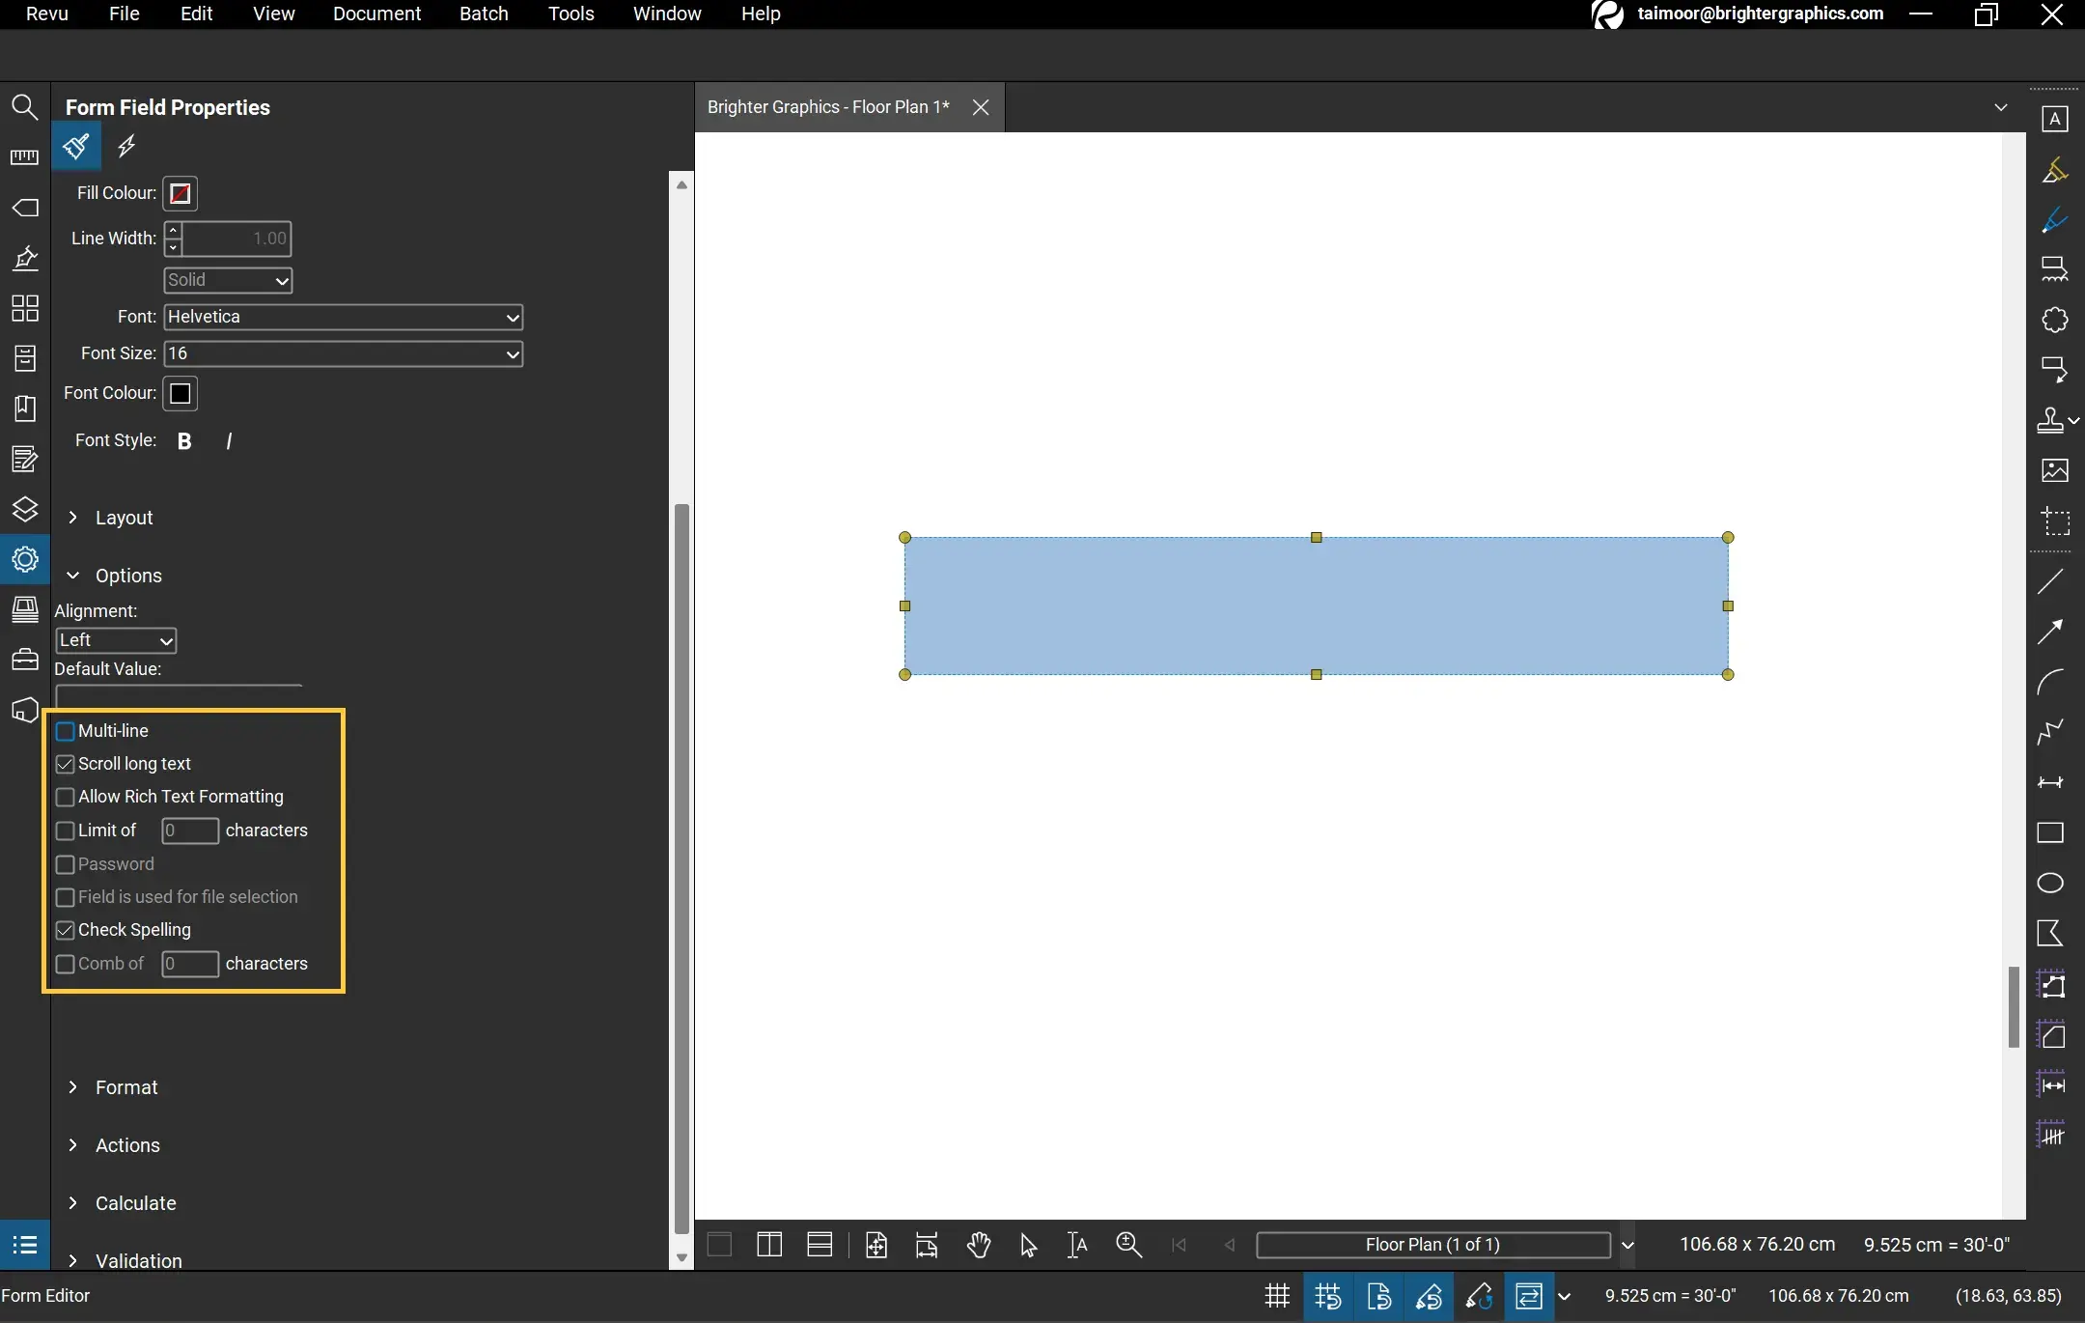Screen dimensions: 2085x1323
Task: Select the Arc tool
Action: coord(2050,682)
